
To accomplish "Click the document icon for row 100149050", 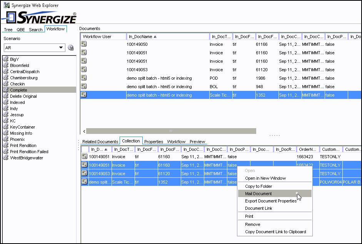I will click(x=83, y=43).
